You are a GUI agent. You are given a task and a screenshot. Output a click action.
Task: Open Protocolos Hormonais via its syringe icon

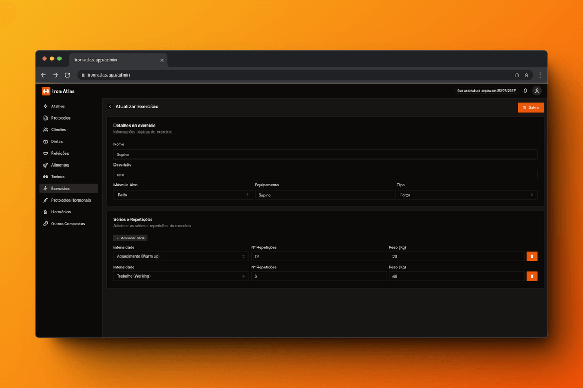pyautogui.click(x=46, y=200)
